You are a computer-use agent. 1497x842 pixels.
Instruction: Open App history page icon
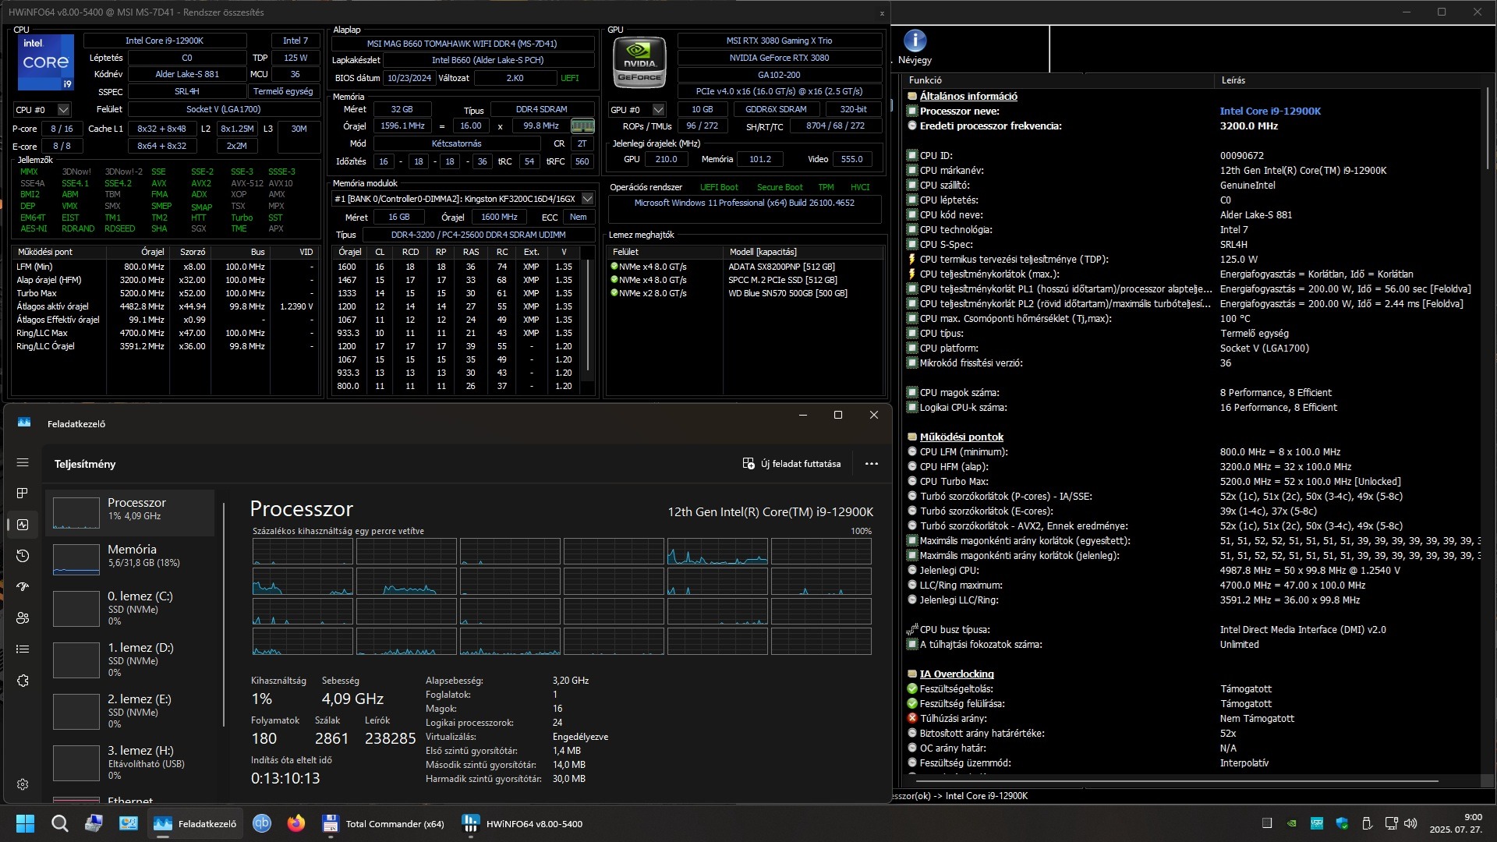23,556
